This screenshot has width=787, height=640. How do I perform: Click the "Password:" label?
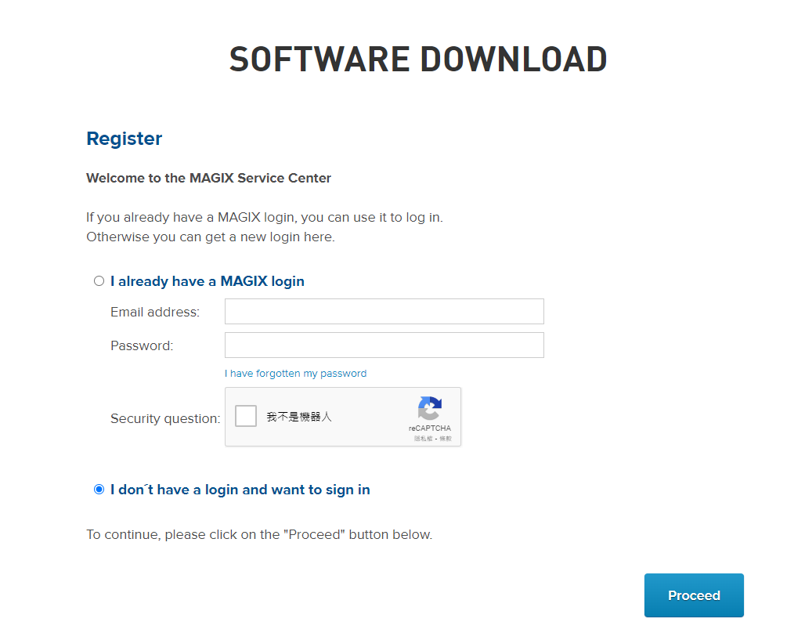(x=142, y=346)
